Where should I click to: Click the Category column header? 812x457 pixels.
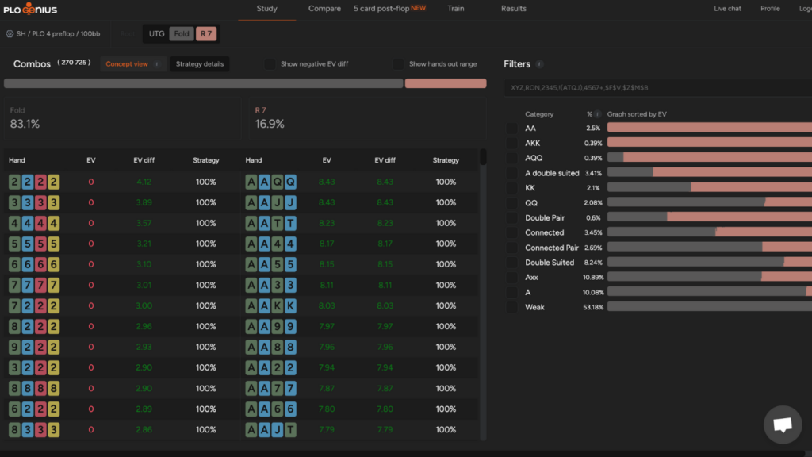point(539,114)
